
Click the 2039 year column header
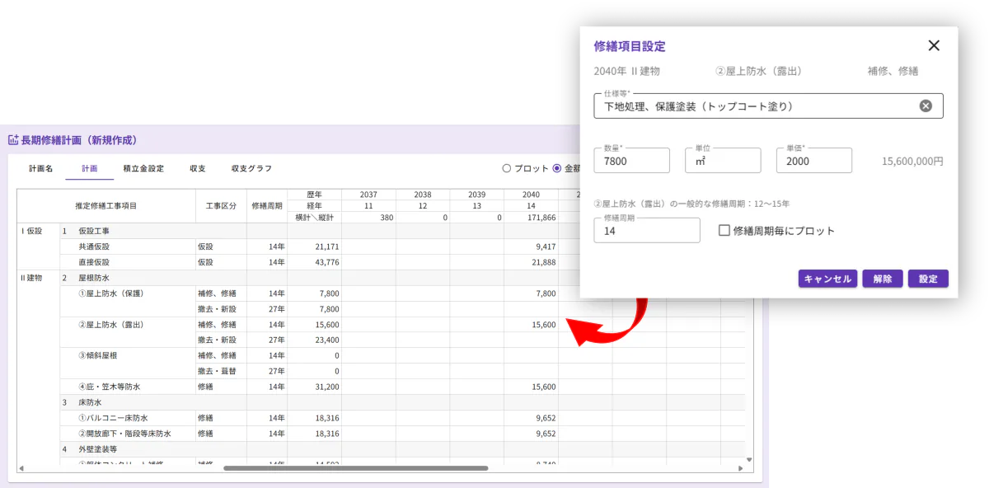tap(476, 195)
